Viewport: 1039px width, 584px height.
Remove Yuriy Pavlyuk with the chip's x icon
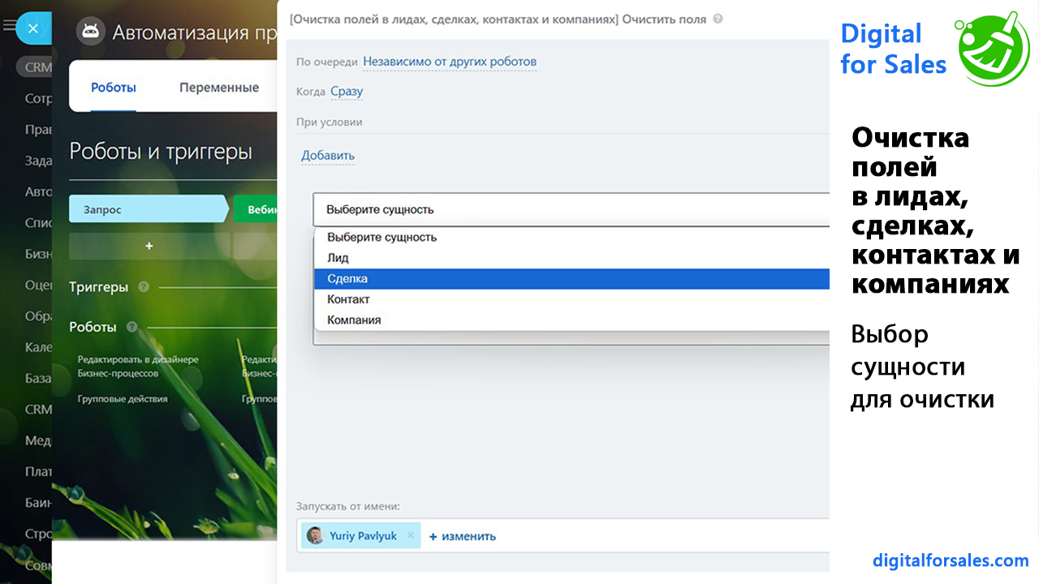pyautogui.click(x=410, y=535)
